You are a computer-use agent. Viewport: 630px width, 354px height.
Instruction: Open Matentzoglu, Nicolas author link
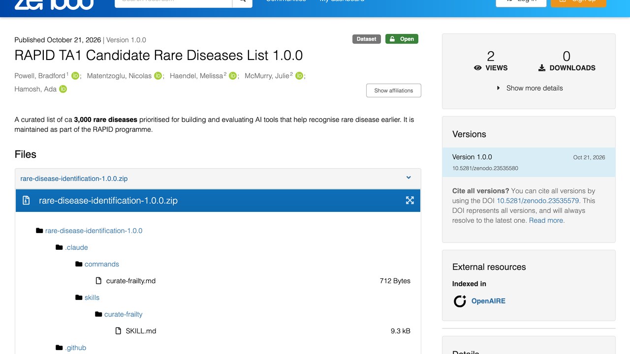(x=119, y=76)
